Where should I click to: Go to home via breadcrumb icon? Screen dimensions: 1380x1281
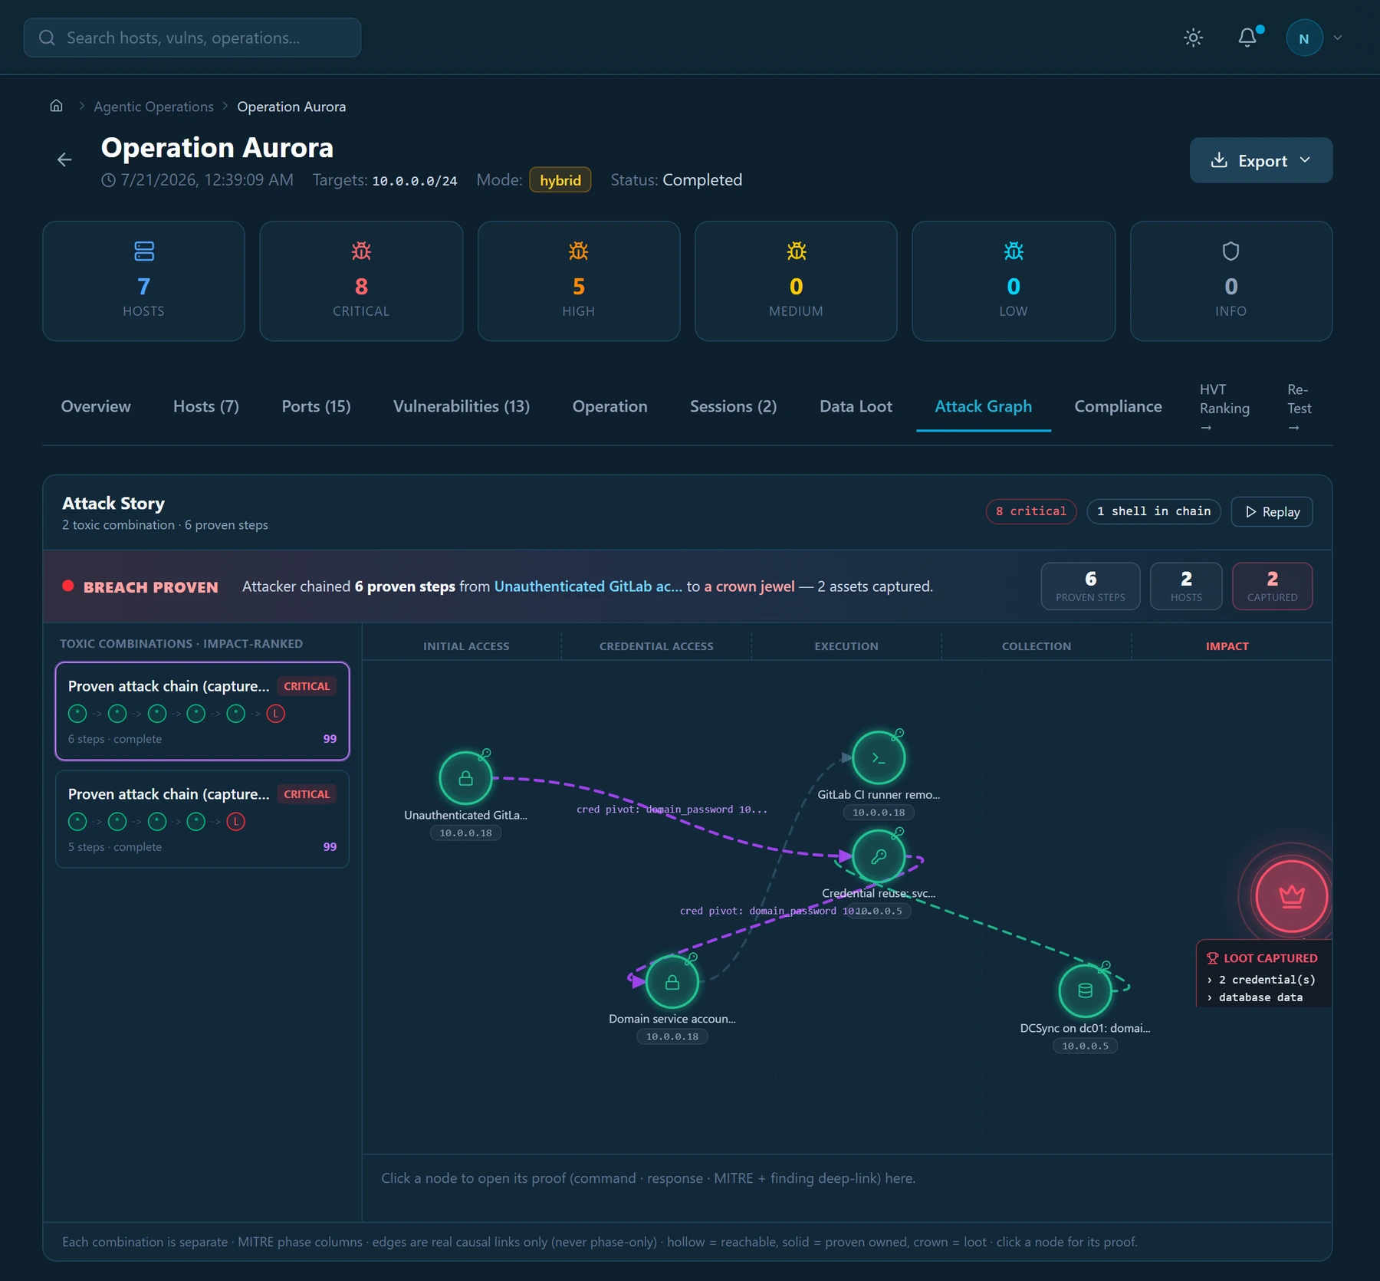[x=56, y=106]
